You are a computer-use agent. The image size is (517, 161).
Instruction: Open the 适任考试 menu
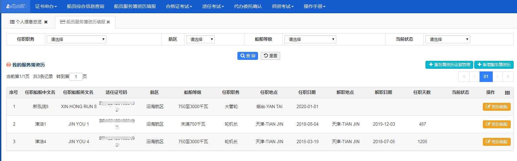[x=213, y=6]
